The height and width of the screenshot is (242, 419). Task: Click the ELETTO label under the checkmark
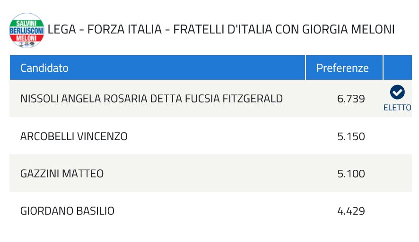coord(397,108)
